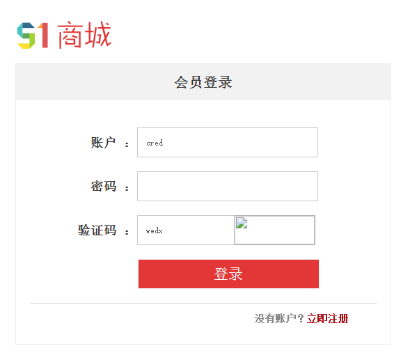Image resolution: width=394 pixels, height=353 pixels.
Task: Focus the 验证码 captcha text field
Action: click(x=186, y=230)
